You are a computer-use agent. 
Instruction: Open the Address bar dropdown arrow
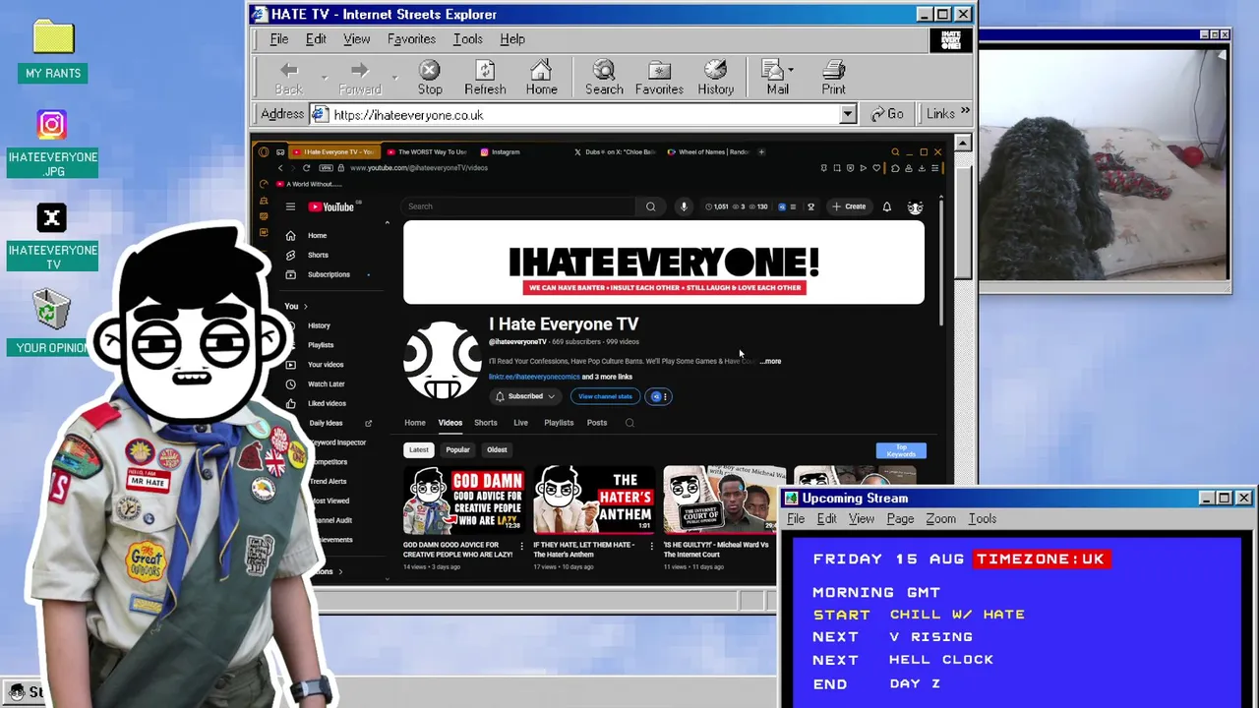(x=848, y=115)
